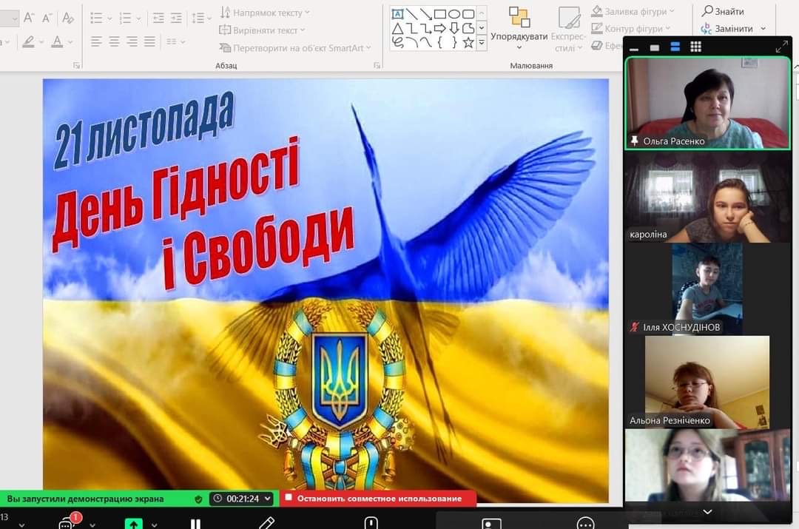Open the Напрямок тексту dropdown
The image size is (799, 529).
coord(265,13)
